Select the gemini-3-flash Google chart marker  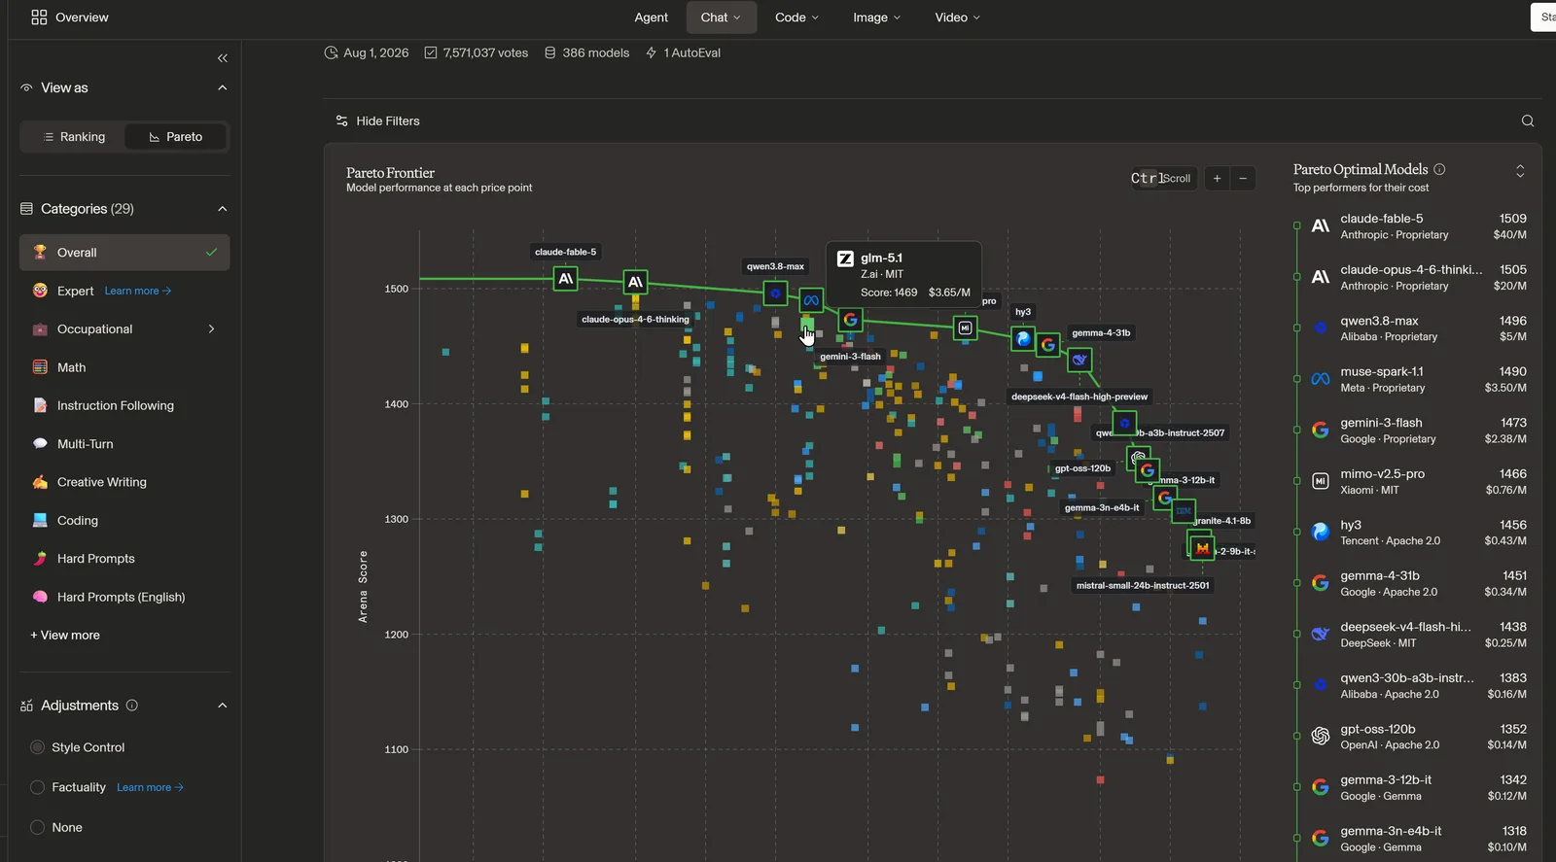[850, 319]
